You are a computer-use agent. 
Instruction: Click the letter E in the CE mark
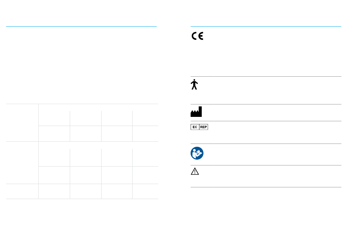(201, 36)
